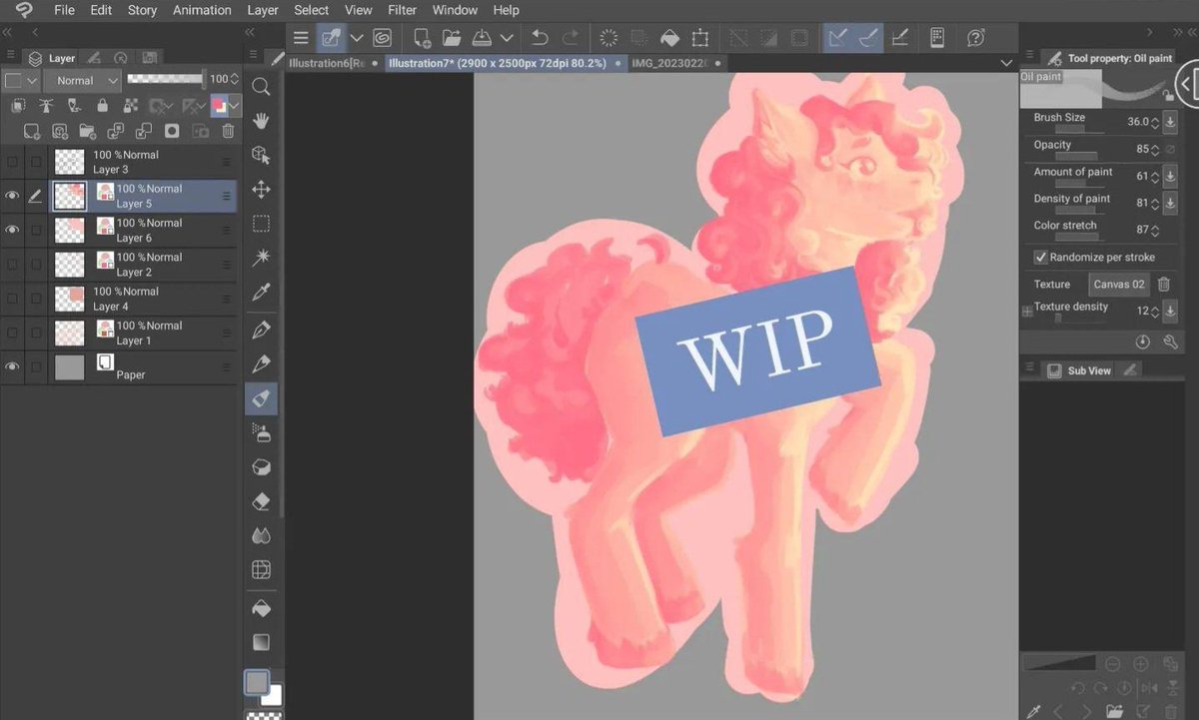The image size is (1199, 720).
Task: Show hidden Layer 1 with its eye box
Action: (x=12, y=333)
